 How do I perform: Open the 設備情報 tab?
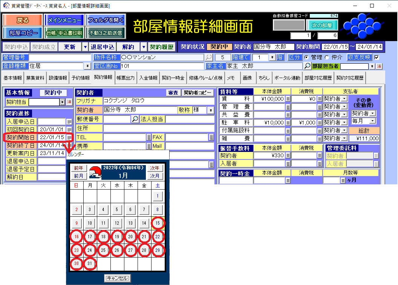58,78
